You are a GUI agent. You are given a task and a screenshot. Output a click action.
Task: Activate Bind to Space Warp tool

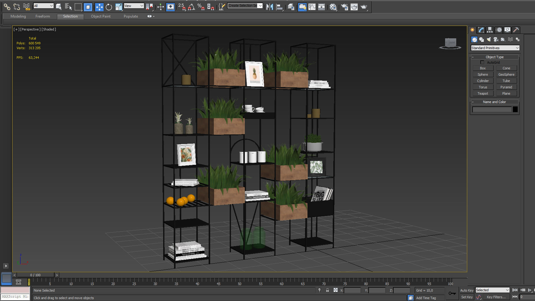[26, 7]
